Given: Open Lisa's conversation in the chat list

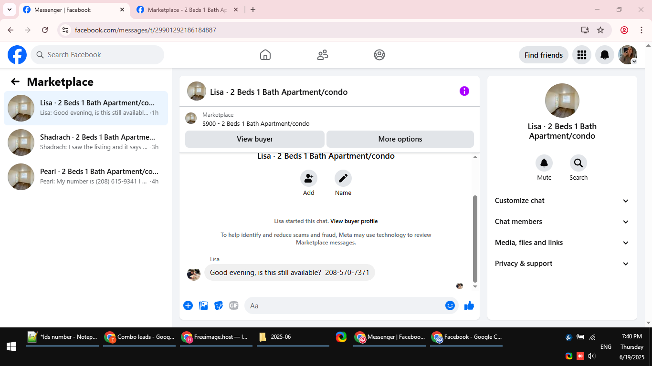Looking at the screenshot, I should point(86,108).
